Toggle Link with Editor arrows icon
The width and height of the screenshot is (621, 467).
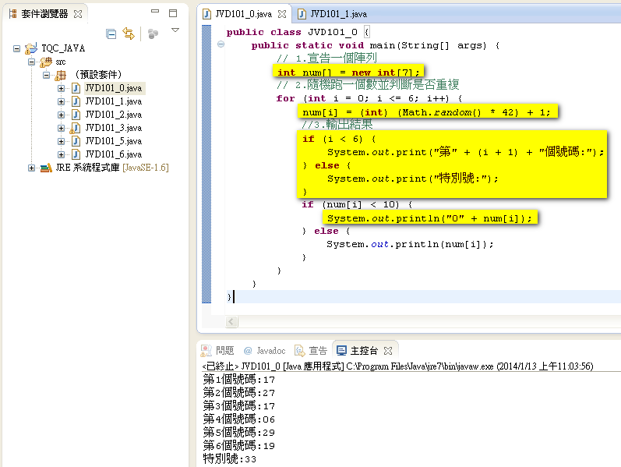(x=129, y=34)
